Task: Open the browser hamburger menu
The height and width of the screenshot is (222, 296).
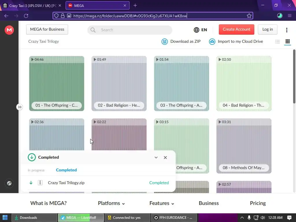Action: [x=290, y=16]
